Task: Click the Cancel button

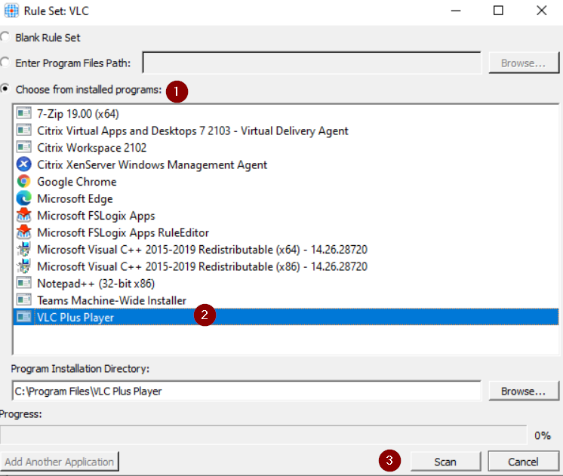Action: click(523, 462)
